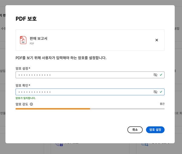182x154 pixels.
Task: Show password in 암호 설정 field
Action: click(155, 75)
